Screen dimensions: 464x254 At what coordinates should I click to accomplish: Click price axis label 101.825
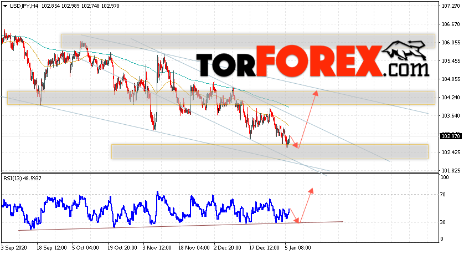[451, 171]
